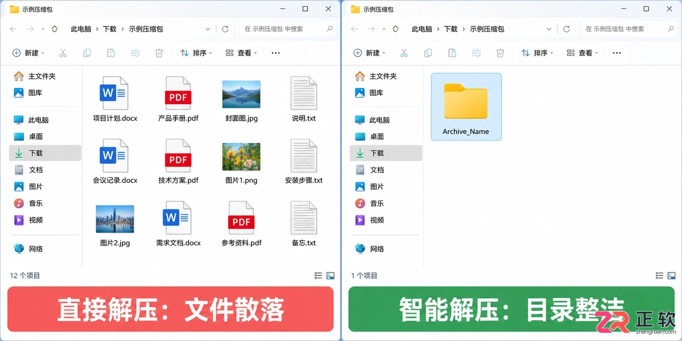Open 新建 dropdown in left window
The height and width of the screenshot is (341, 682).
point(28,53)
